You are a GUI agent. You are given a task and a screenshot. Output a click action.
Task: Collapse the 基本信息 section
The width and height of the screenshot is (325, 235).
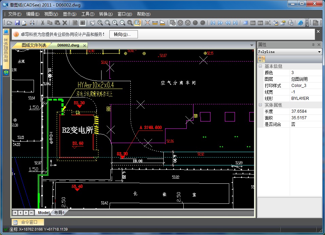[x=260, y=66]
